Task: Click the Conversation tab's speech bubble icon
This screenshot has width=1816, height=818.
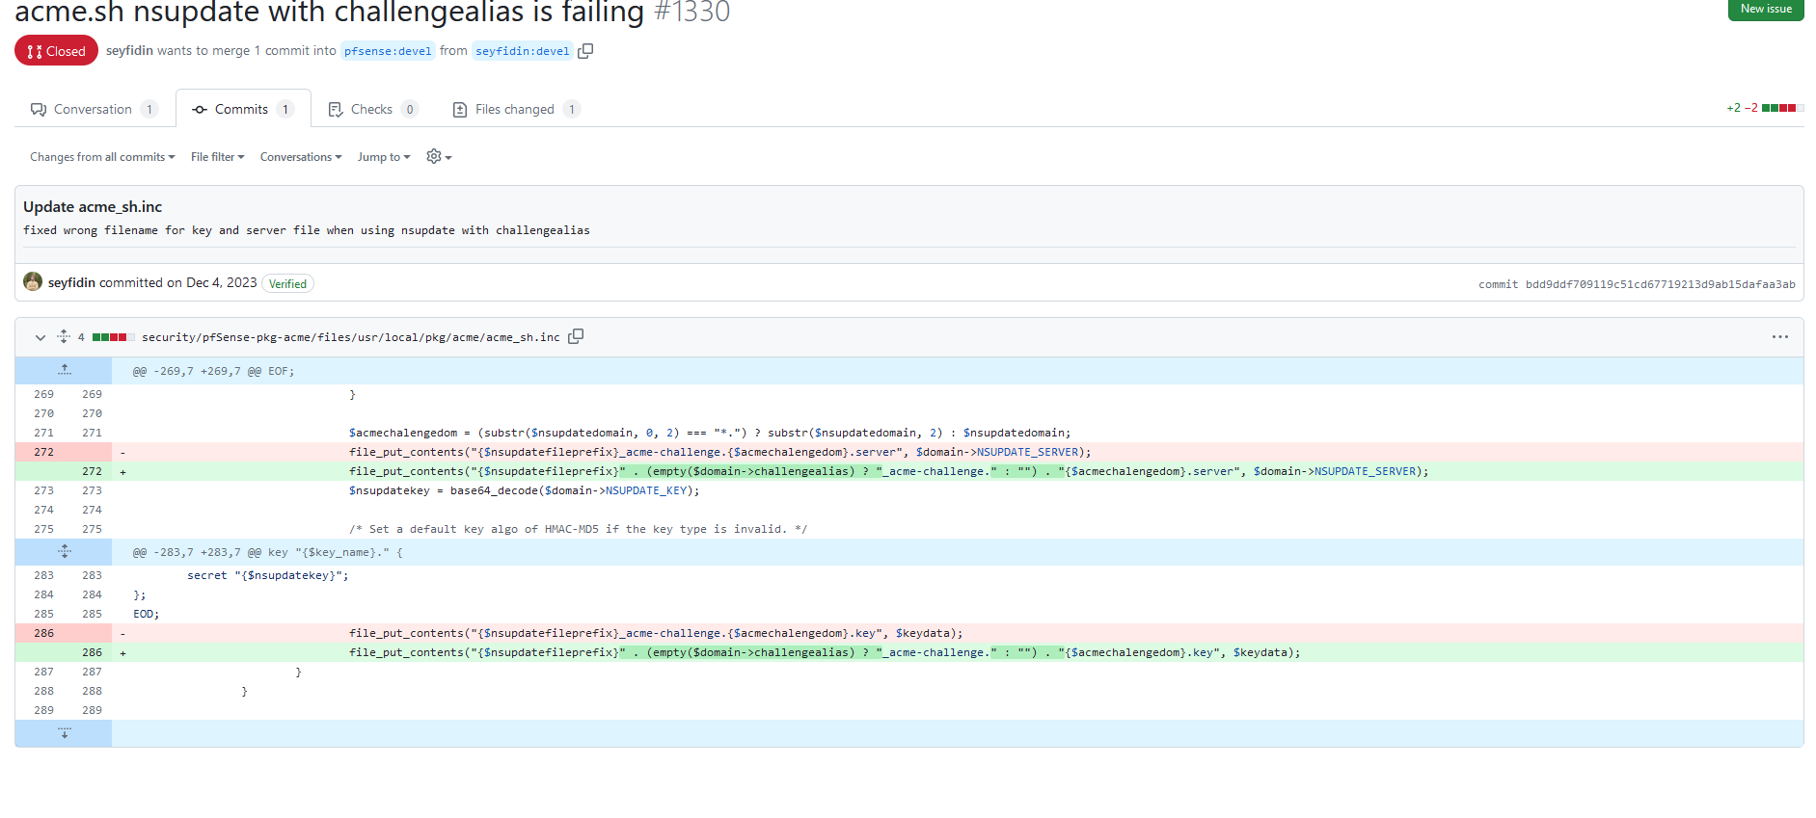Action: [39, 109]
